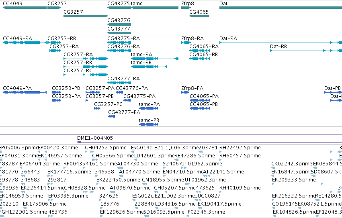Select protein CG43776-PA
This screenshot has width=342, height=218.
point(119,92)
